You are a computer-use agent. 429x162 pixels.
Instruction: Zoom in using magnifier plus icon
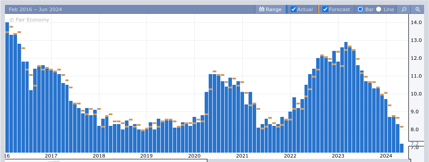(x=404, y=9)
